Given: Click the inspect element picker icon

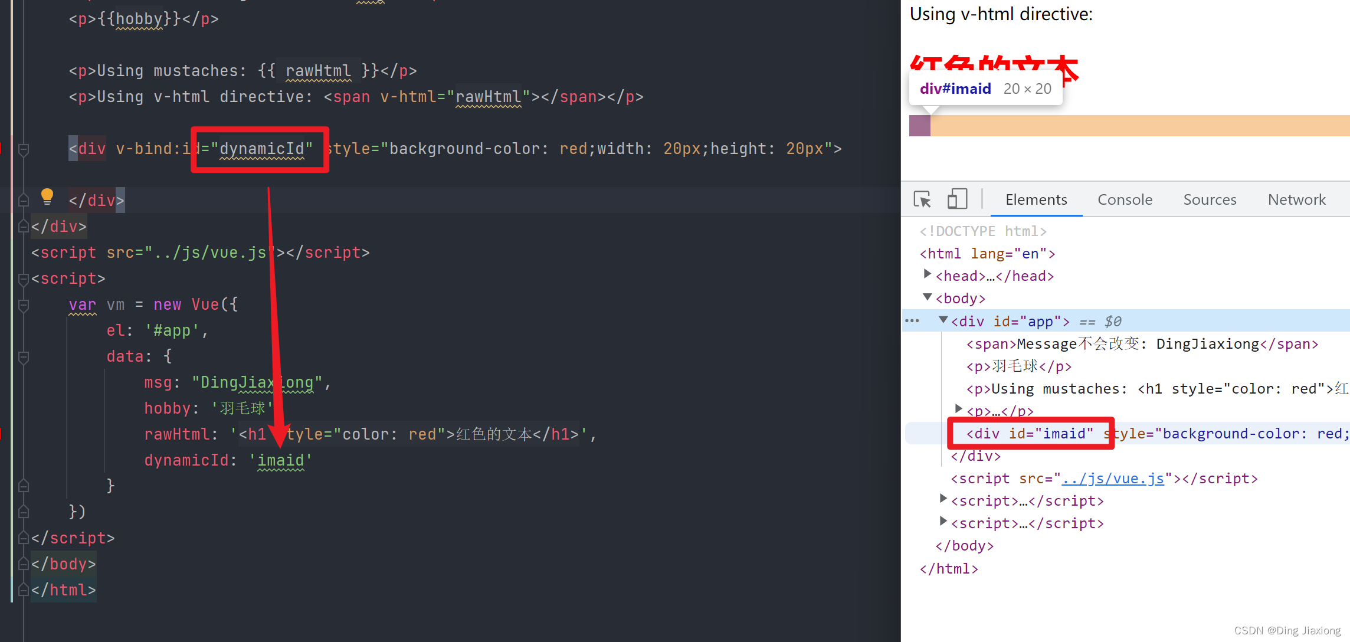Looking at the screenshot, I should coord(922,199).
